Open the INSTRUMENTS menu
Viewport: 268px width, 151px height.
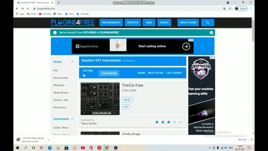(x=111, y=22)
